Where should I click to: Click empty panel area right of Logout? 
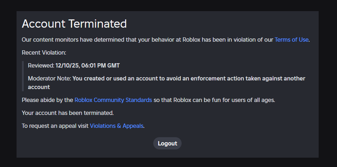pos(252,143)
